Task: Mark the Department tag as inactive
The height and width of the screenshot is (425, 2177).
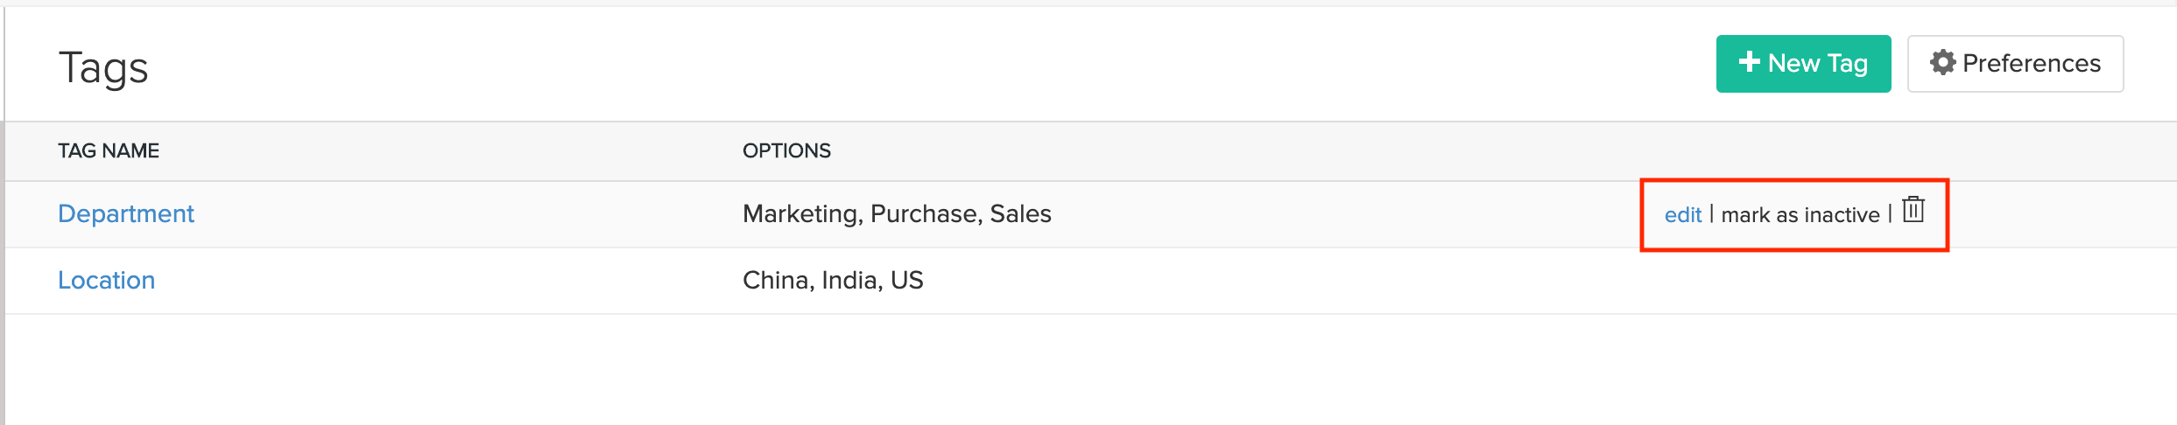Action: click(x=1800, y=215)
